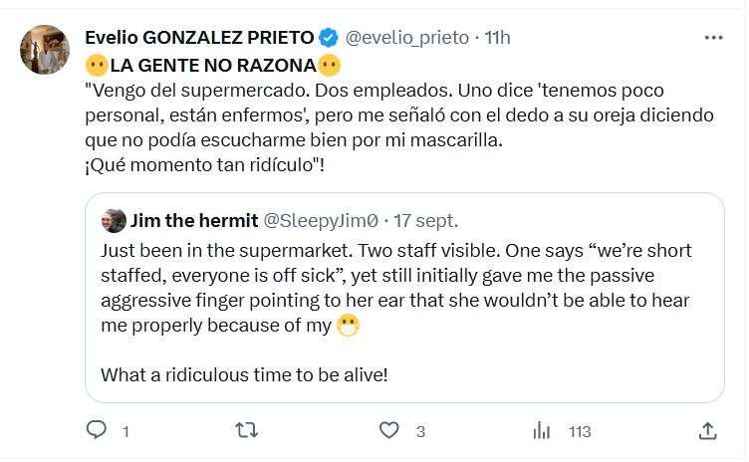The image size is (749, 462).
Task: Open Evelio GONZALEZ PRIETO profile name
Action: 199,39
